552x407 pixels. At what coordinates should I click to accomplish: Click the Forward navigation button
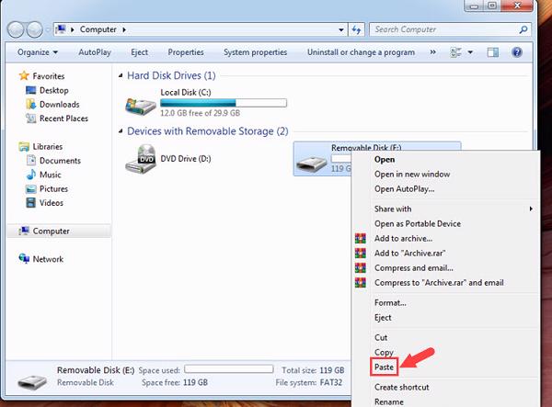[35, 29]
